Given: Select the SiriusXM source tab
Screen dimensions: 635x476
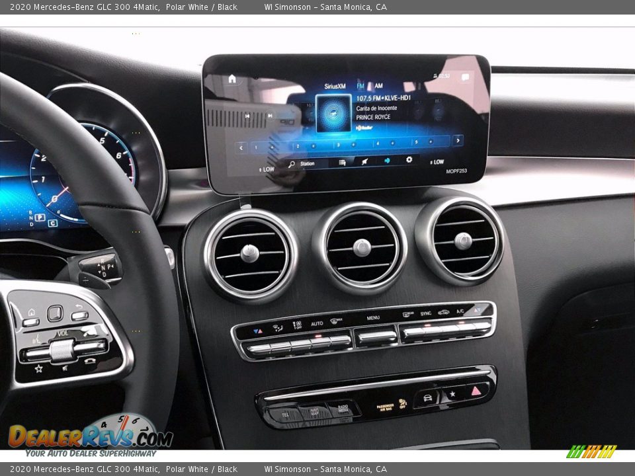Looking at the screenshot, I should [x=335, y=85].
